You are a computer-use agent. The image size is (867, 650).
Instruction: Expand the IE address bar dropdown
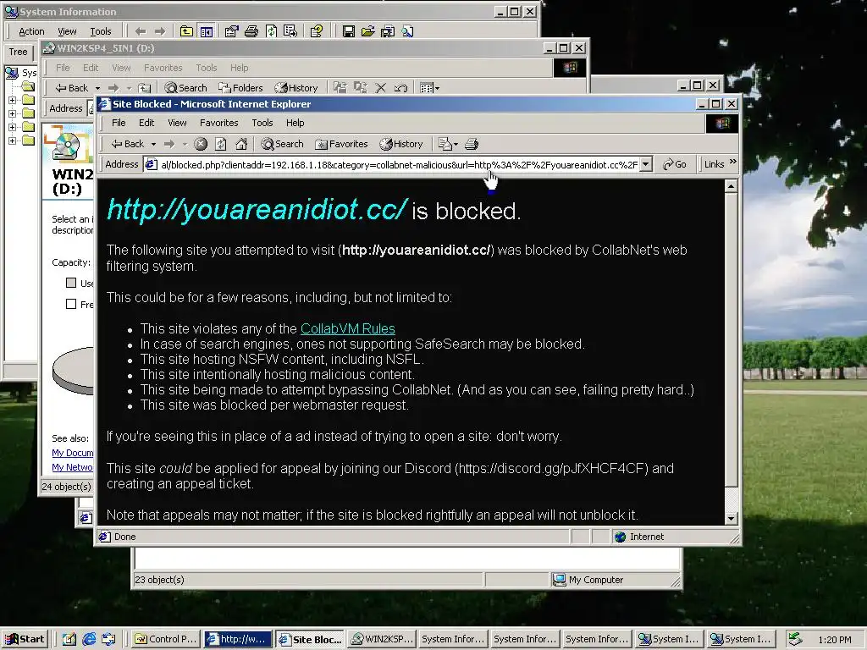(646, 164)
